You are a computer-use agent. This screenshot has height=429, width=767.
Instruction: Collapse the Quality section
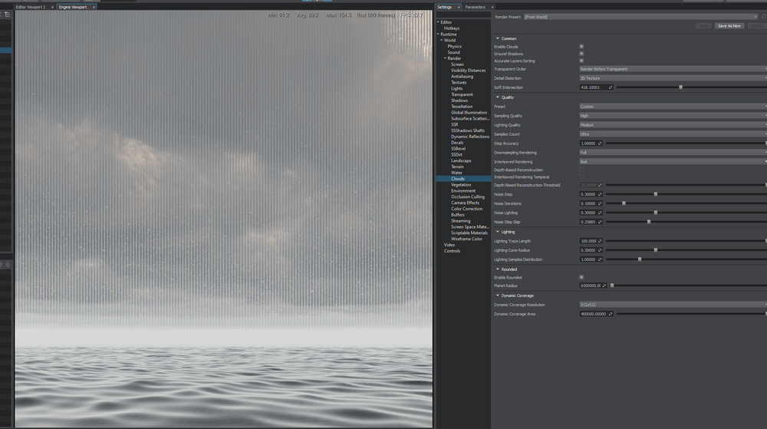pos(498,97)
